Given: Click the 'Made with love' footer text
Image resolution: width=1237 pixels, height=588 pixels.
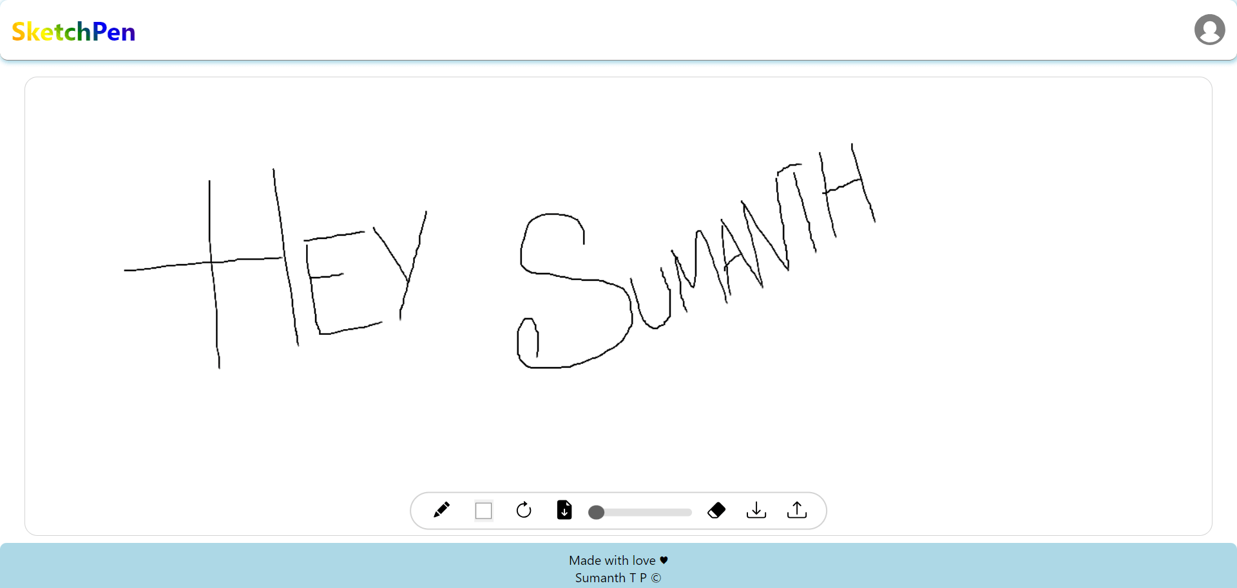Looking at the screenshot, I should click(611, 560).
